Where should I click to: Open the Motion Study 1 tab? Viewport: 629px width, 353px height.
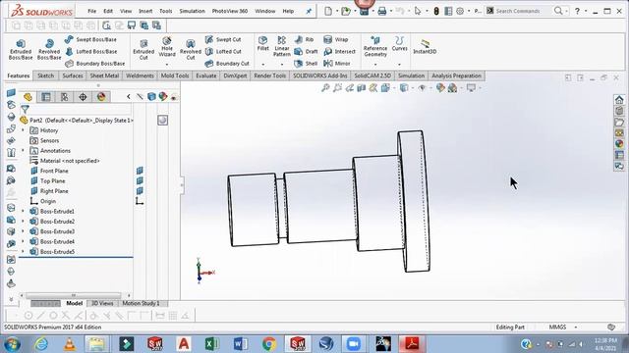point(141,303)
